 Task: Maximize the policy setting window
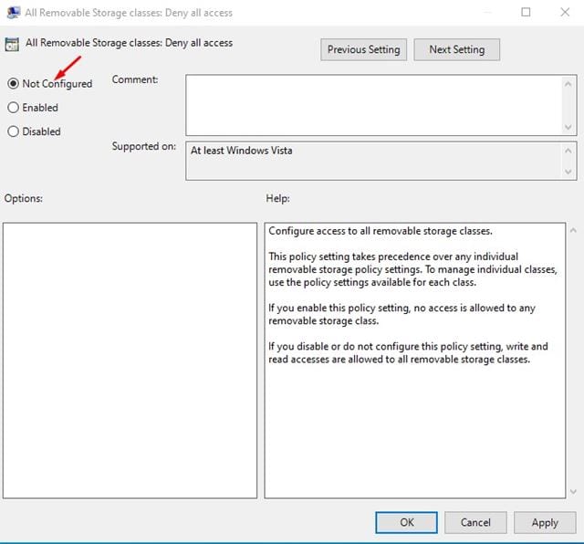526,13
